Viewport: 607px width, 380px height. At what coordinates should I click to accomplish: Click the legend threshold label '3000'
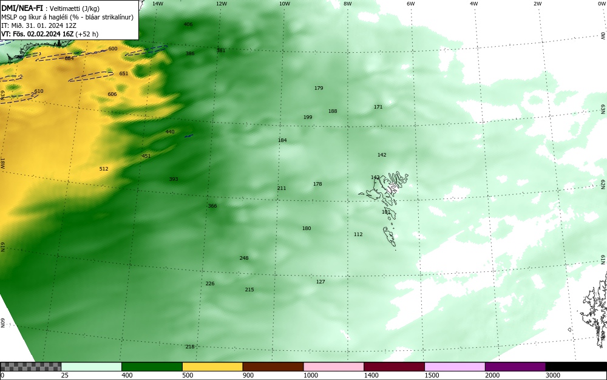[x=553, y=375]
